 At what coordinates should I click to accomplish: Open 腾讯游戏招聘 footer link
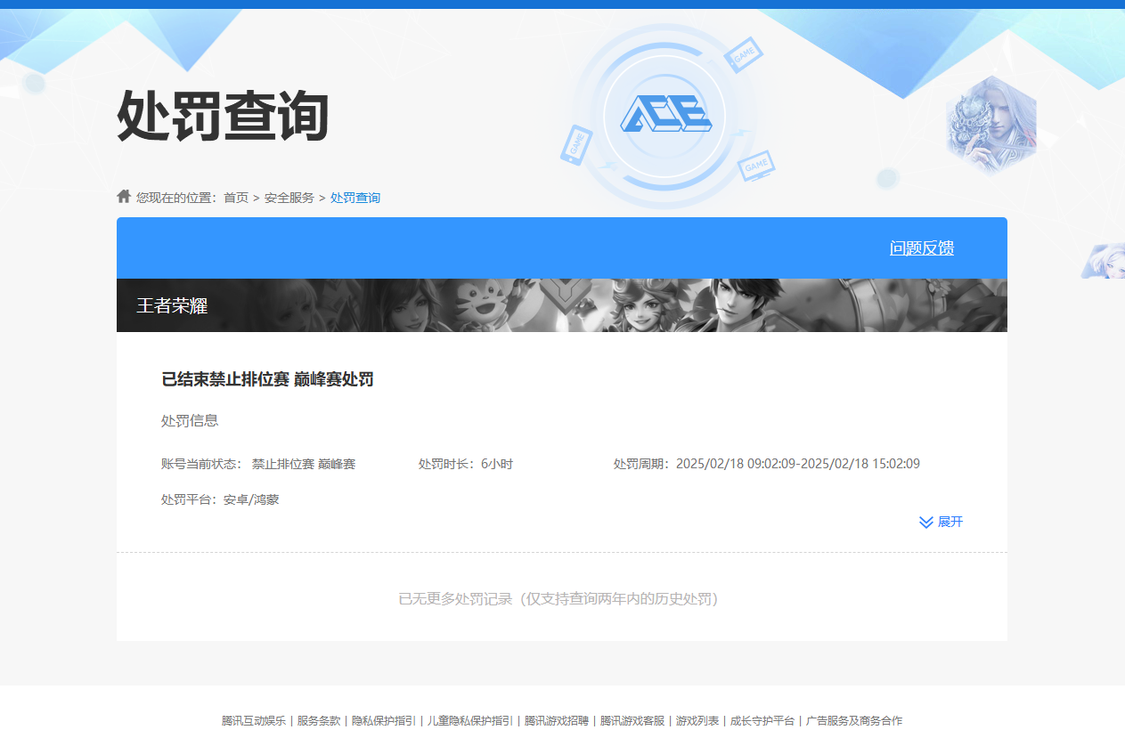coord(557,720)
